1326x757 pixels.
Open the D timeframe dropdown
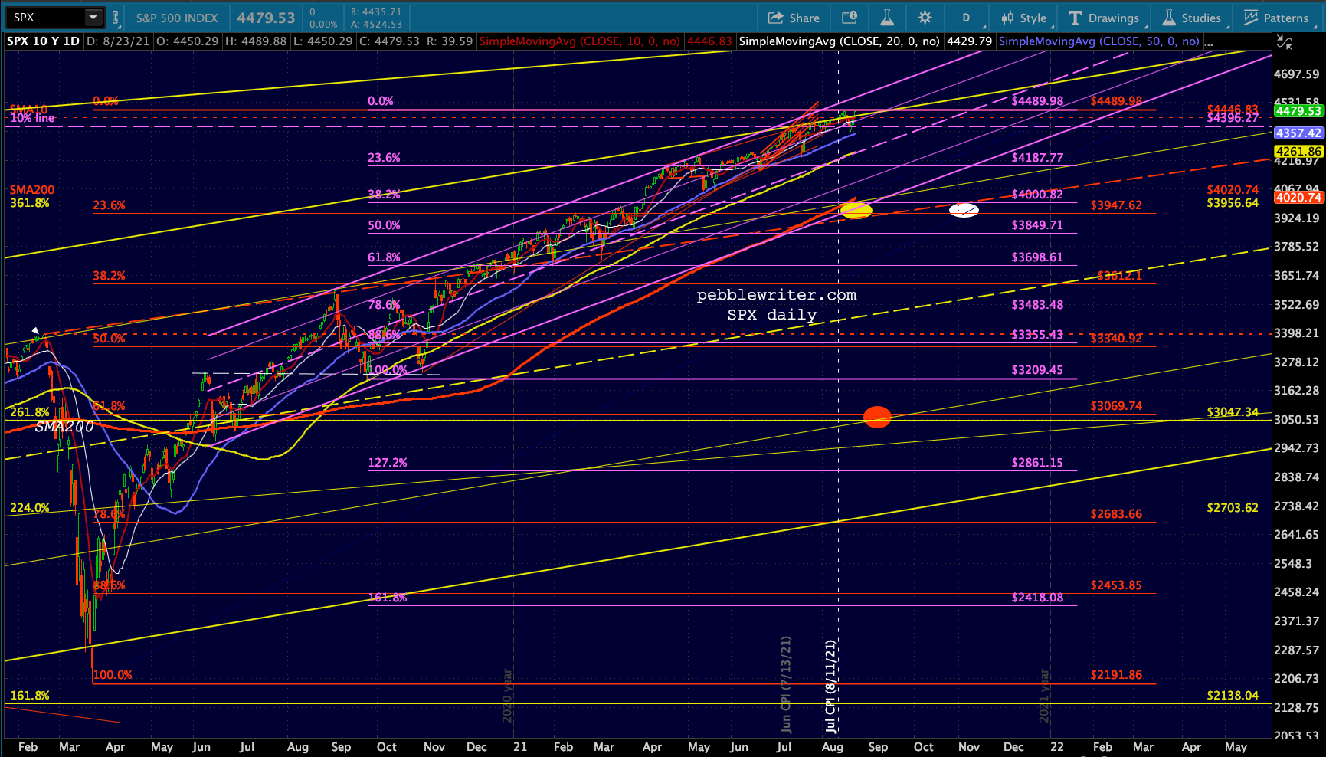click(967, 18)
